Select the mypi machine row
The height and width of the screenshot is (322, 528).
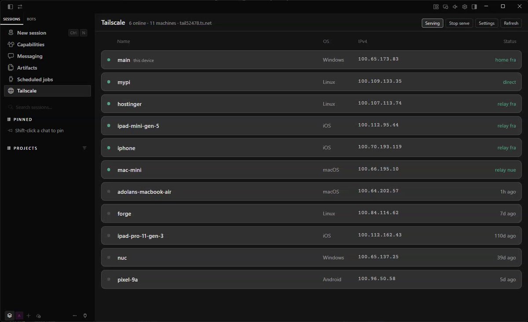(312, 81)
